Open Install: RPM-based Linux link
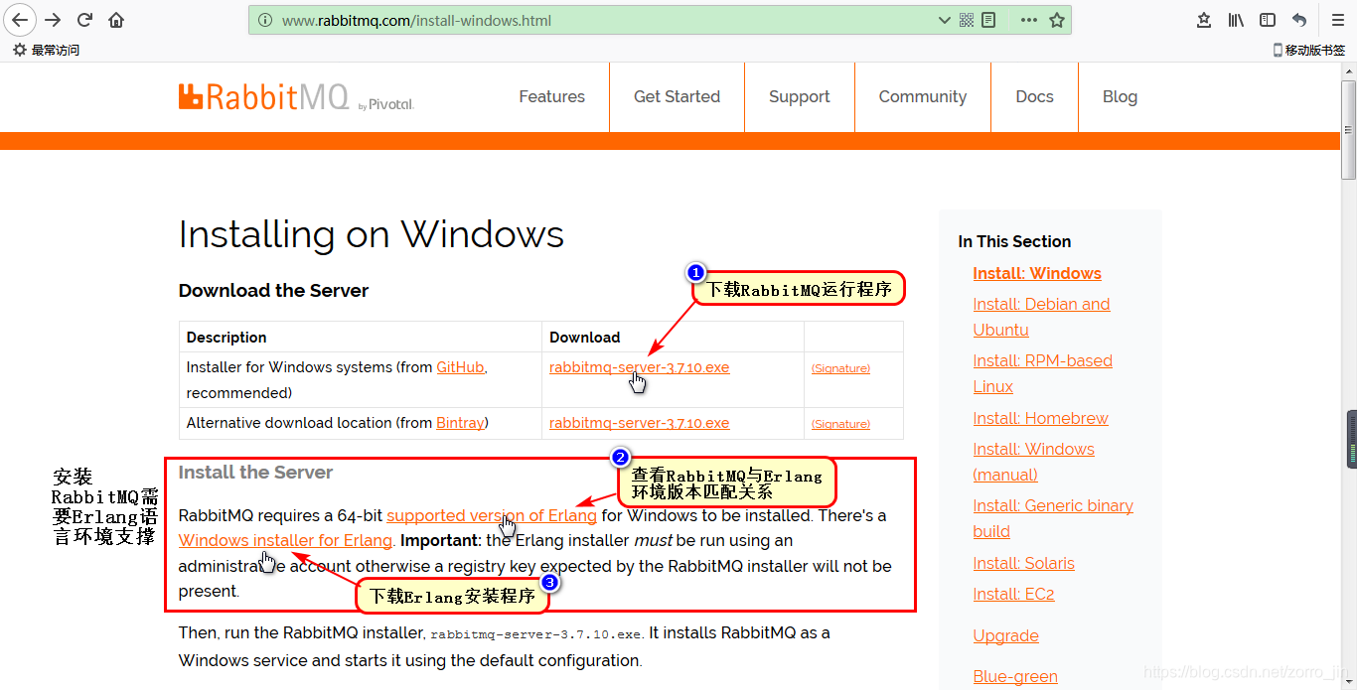The width and height of the screenshot is (1357, 690). tap(1042, 373)
